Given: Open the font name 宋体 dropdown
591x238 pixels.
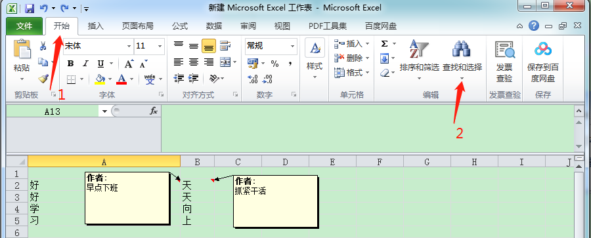Looking at the screenshot, I should [x=129, y=47].
